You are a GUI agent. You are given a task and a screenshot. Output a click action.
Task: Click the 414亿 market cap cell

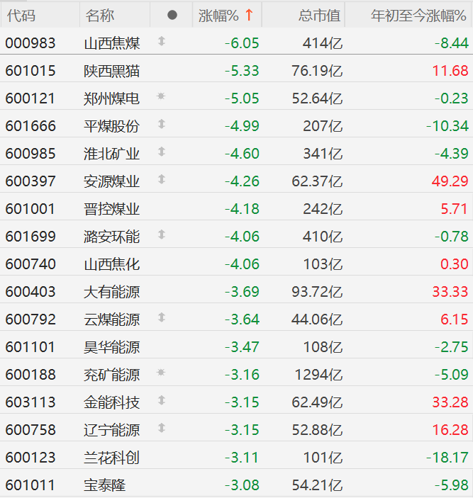pyautogui.click(x=323, y=43)
